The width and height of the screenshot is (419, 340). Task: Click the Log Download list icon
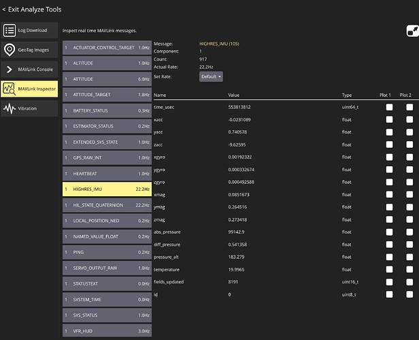click(x=10, y=31)
